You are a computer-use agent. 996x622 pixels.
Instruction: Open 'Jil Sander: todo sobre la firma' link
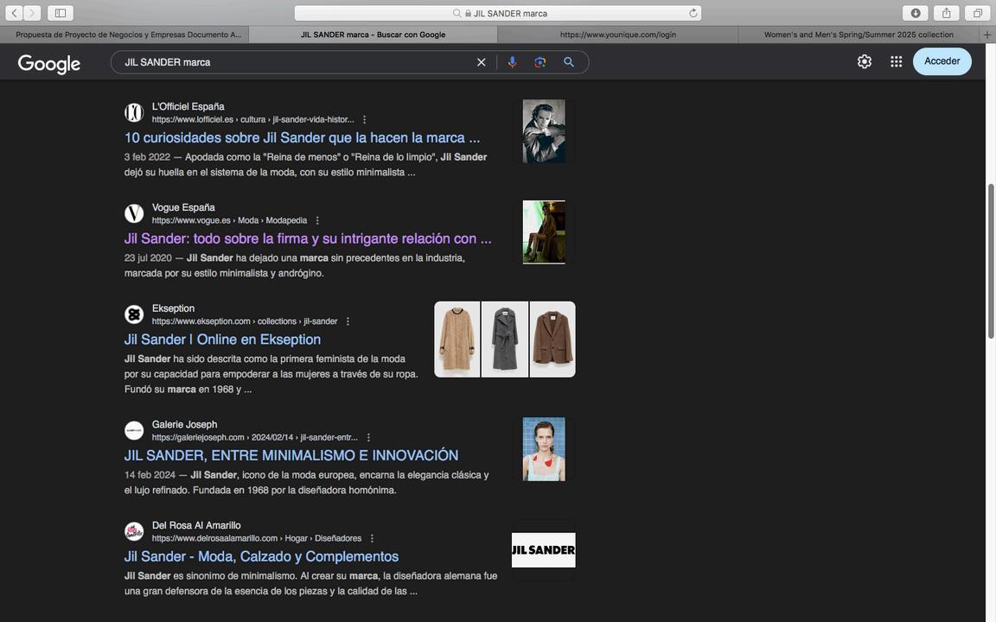(308, 238)
